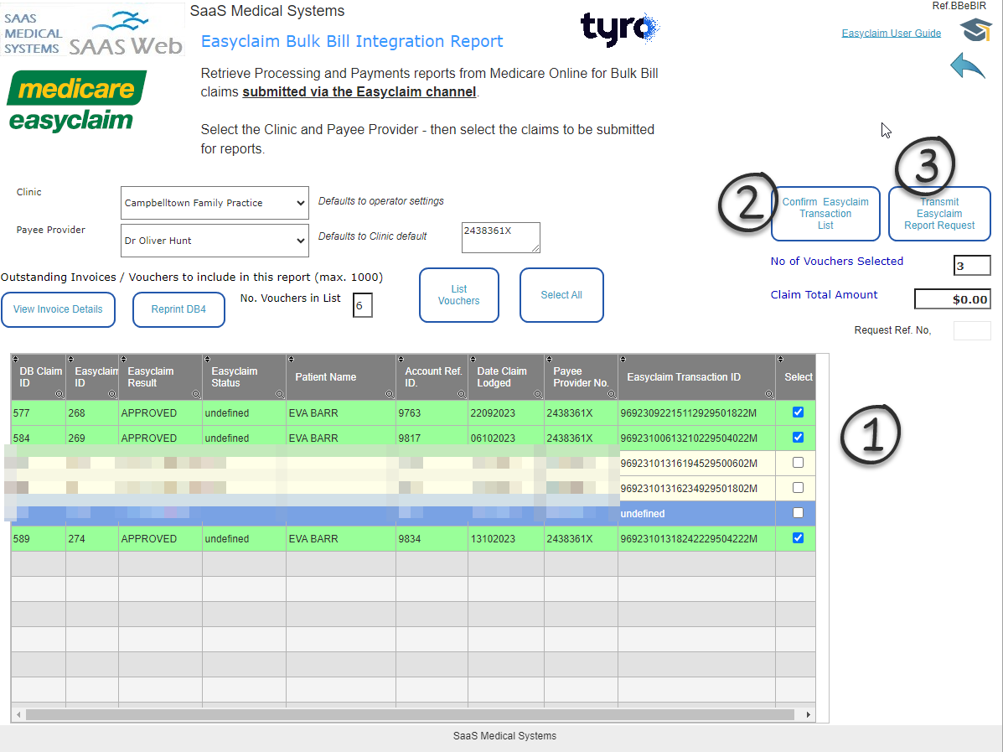
Task: Click search icon in Date Claim Lodged column
Action: pyautogui.click(x=539, y=394)
